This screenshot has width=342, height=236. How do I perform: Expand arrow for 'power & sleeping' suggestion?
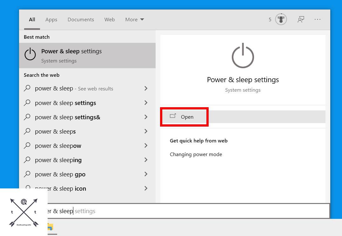(146, 160)
